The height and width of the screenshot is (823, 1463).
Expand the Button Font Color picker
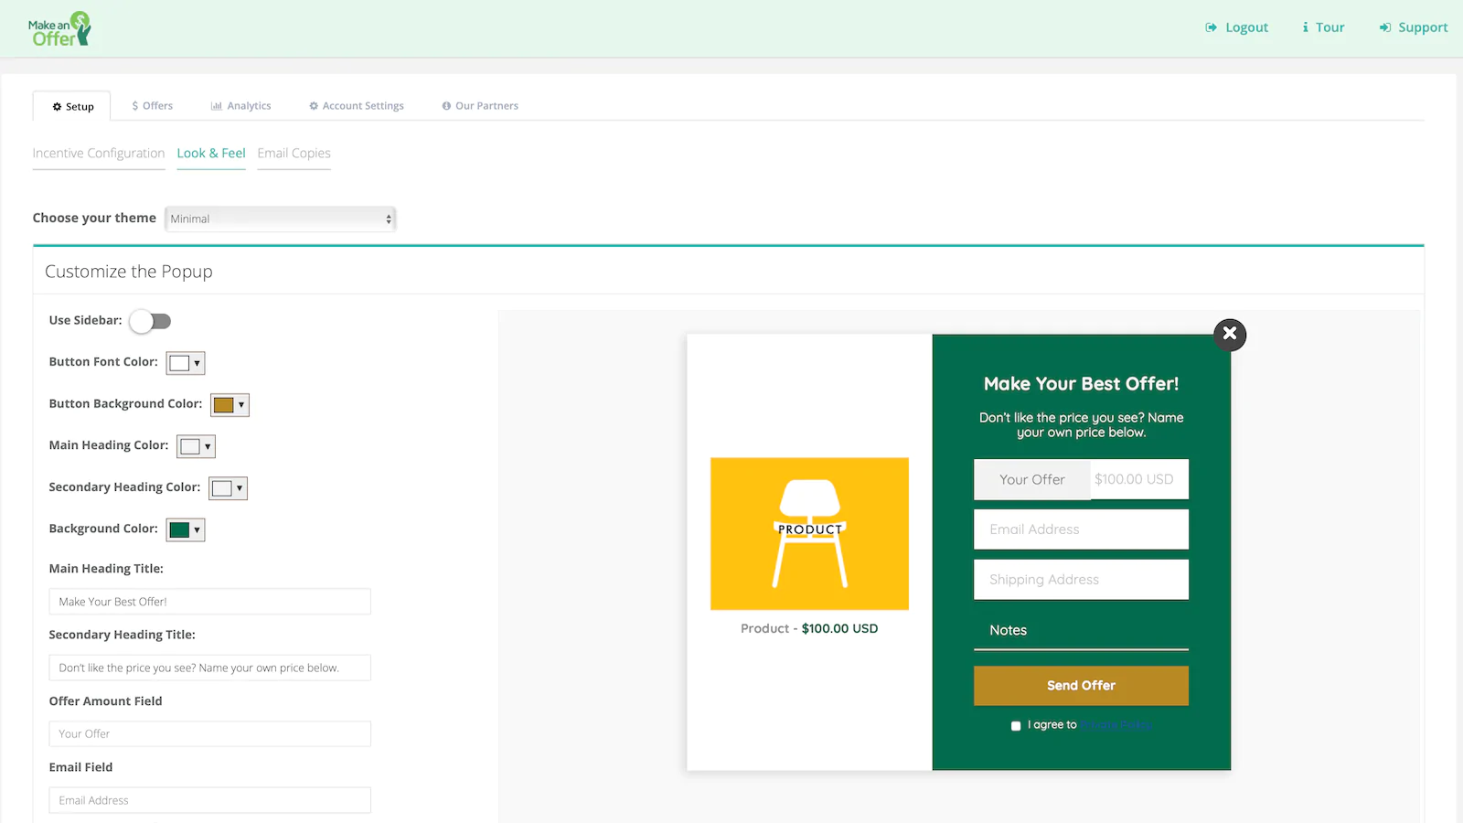(186, 363)
